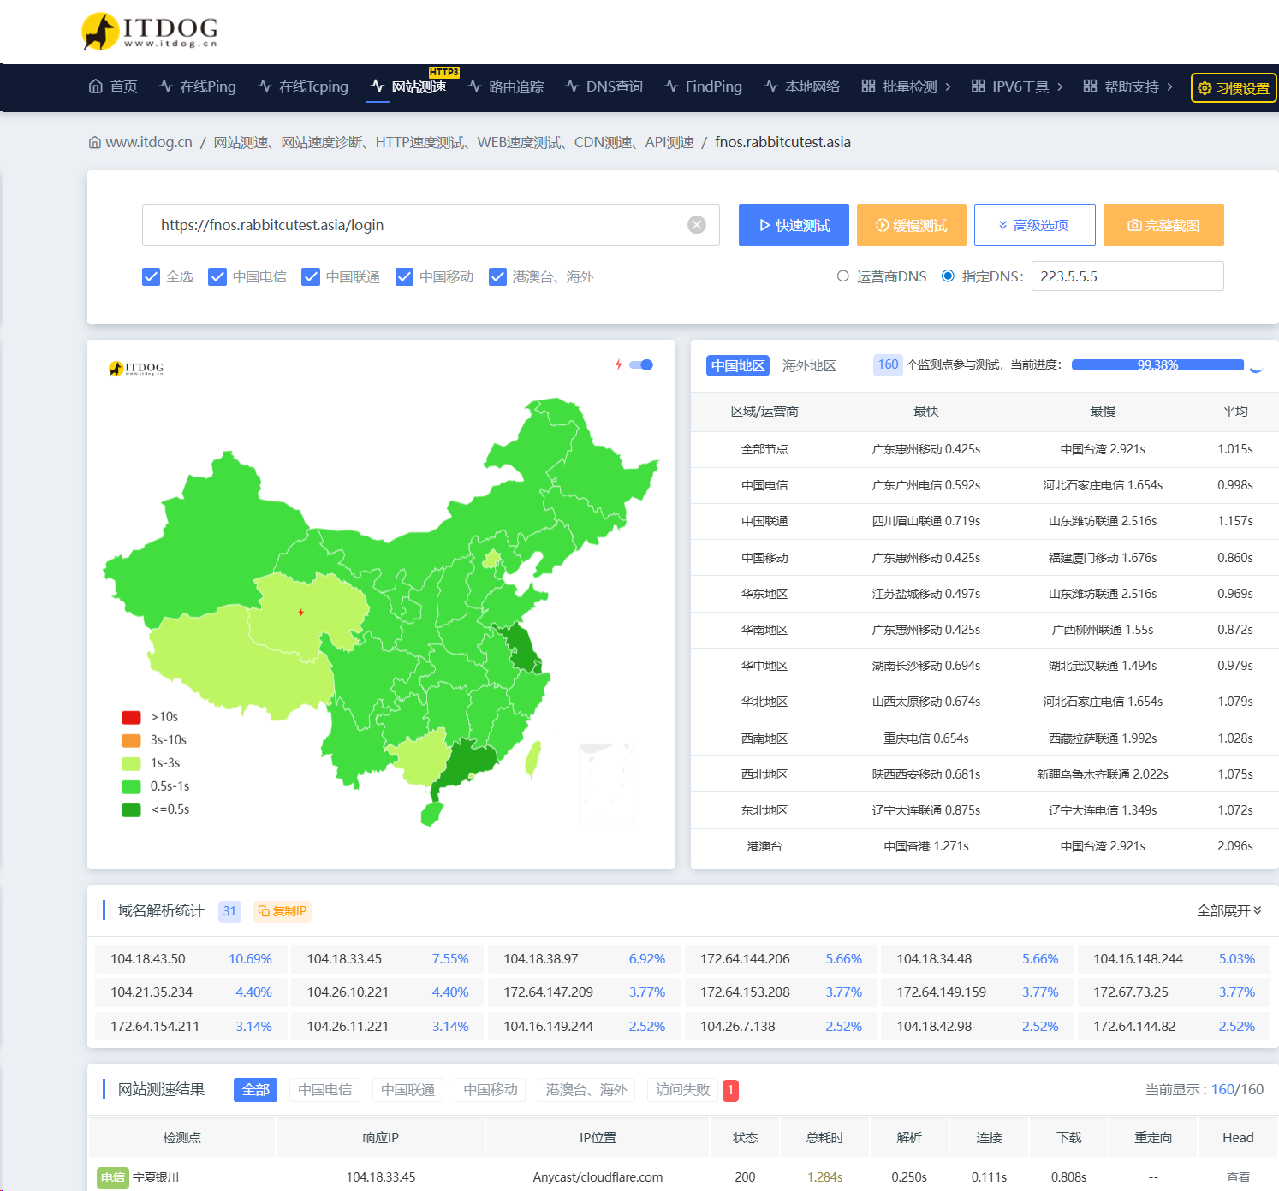Click the loading spinner beside progress bar
Screen dimensions: 1279x1191
pyautogui.click(x=1256, y=366)
